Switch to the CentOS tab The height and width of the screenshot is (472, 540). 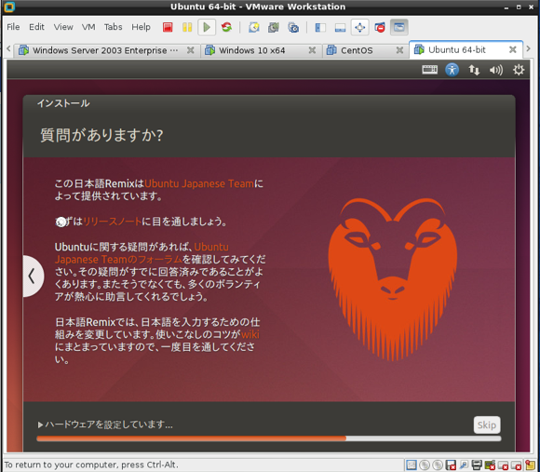coord(365,50)
